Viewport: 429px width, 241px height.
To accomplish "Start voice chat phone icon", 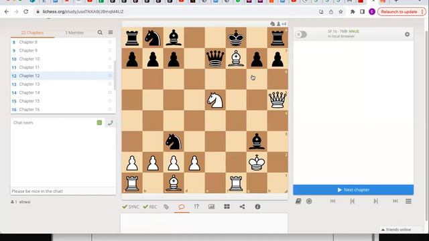I will 110,123.
